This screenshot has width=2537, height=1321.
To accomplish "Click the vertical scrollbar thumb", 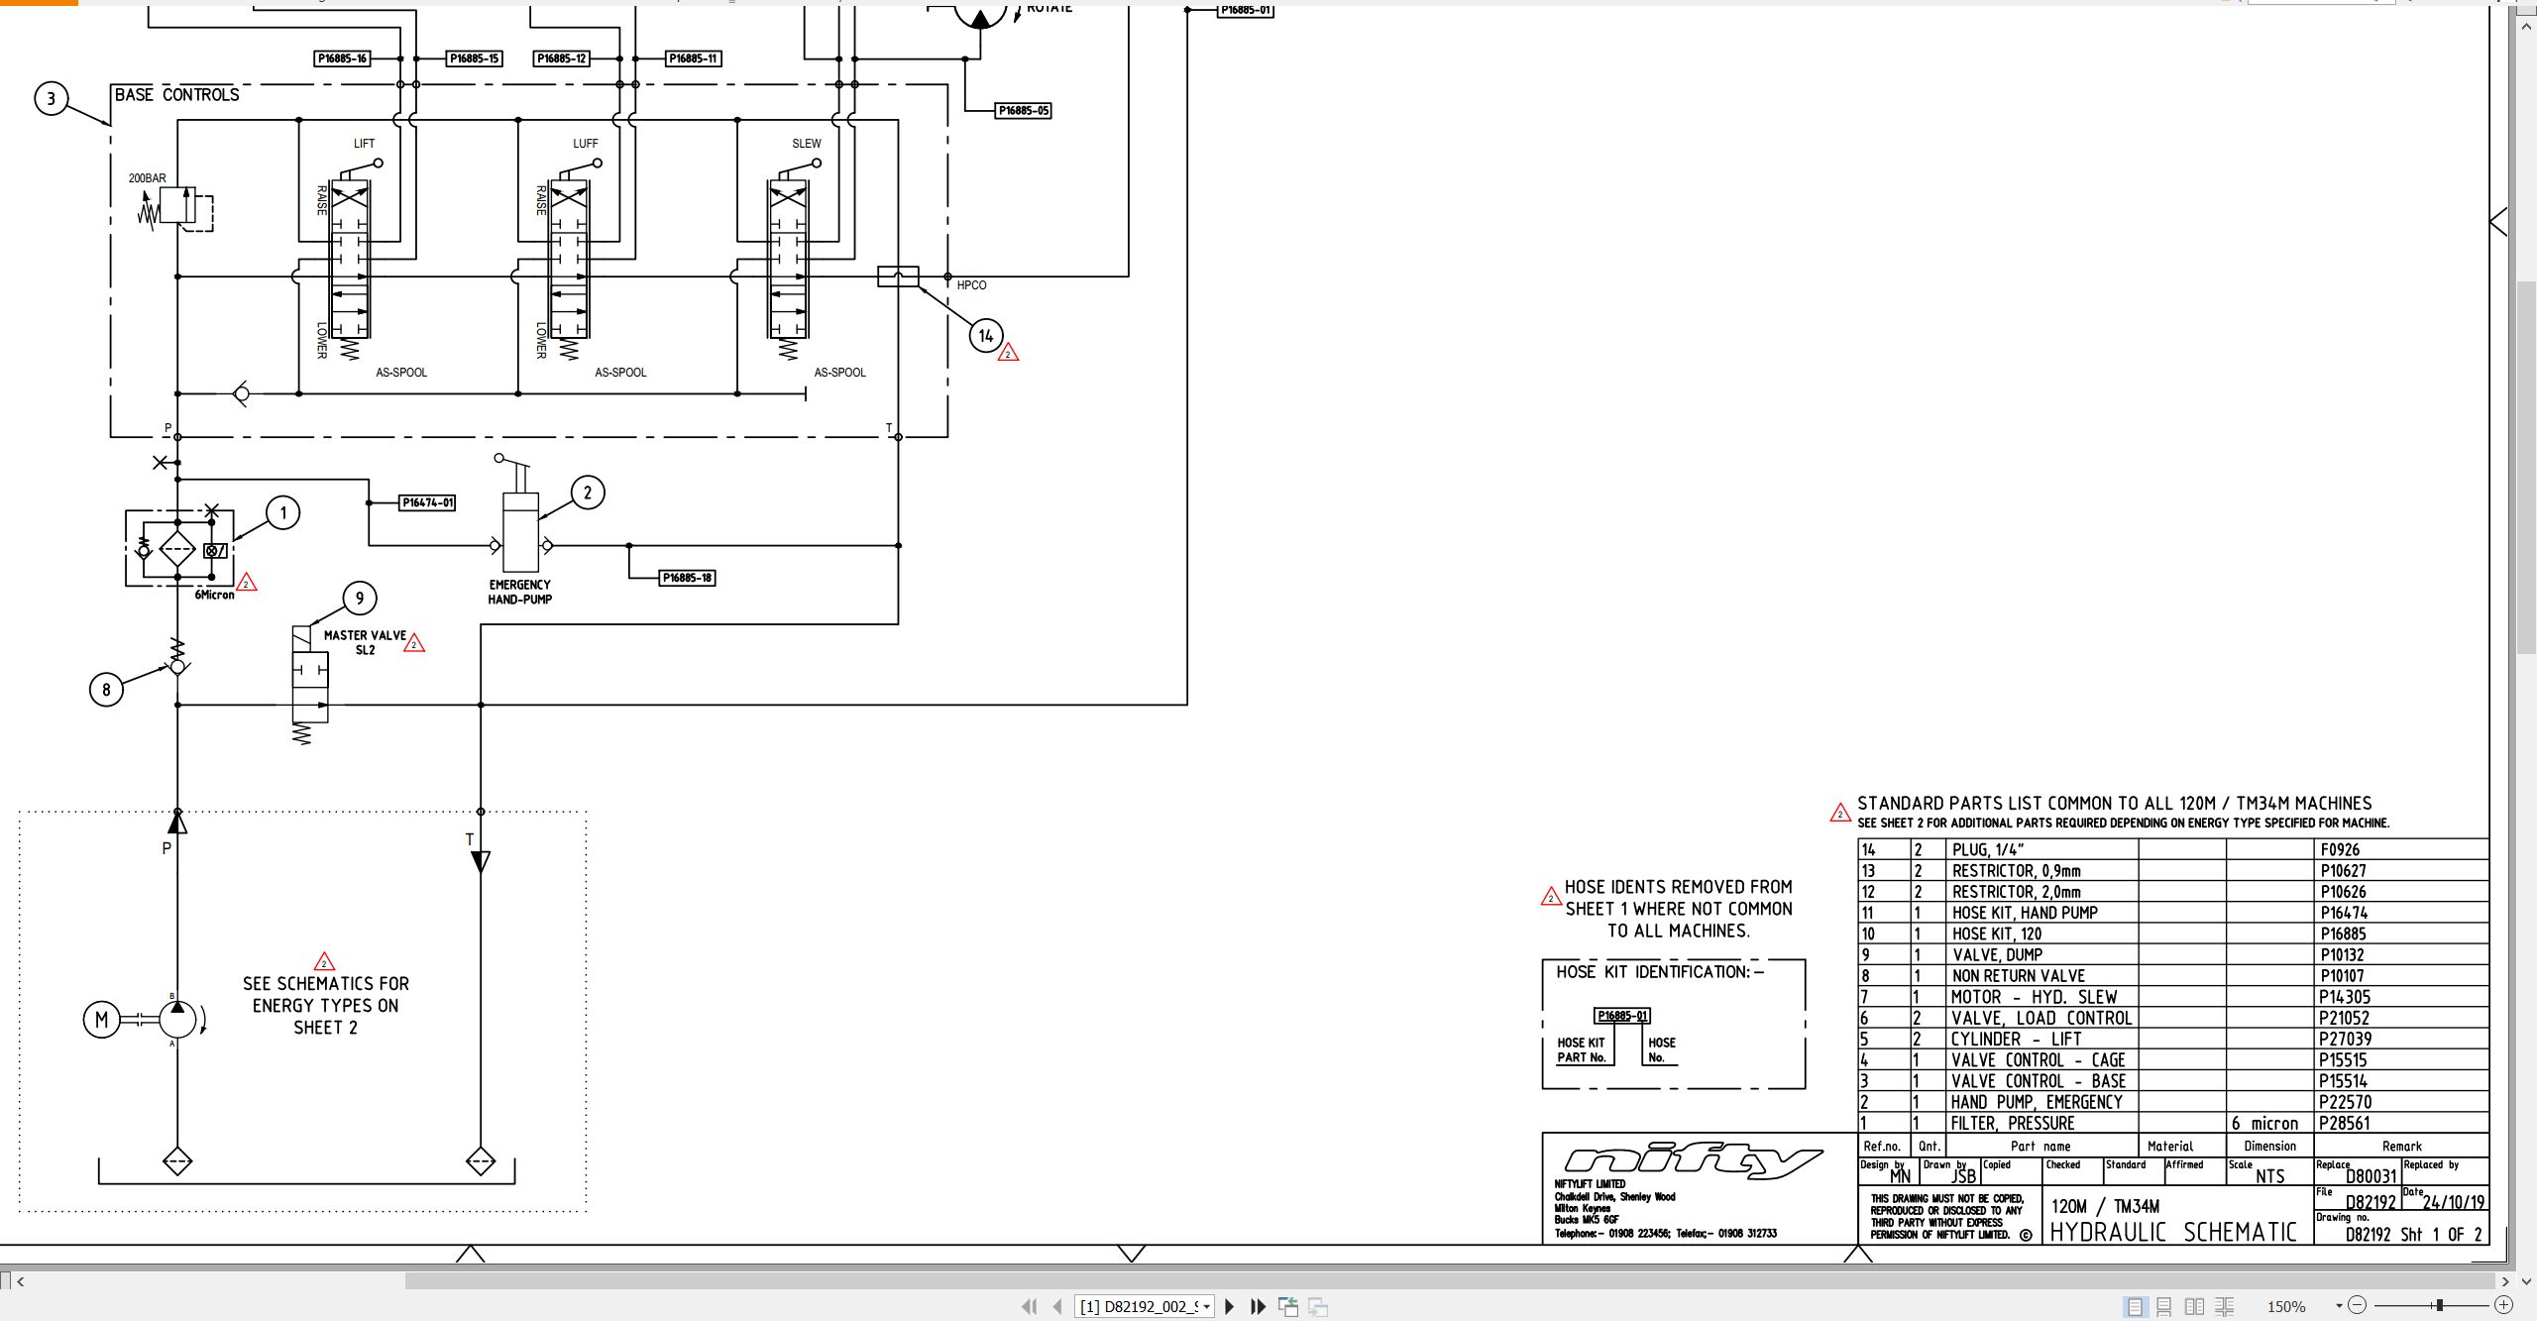I will coord(2526,468).
